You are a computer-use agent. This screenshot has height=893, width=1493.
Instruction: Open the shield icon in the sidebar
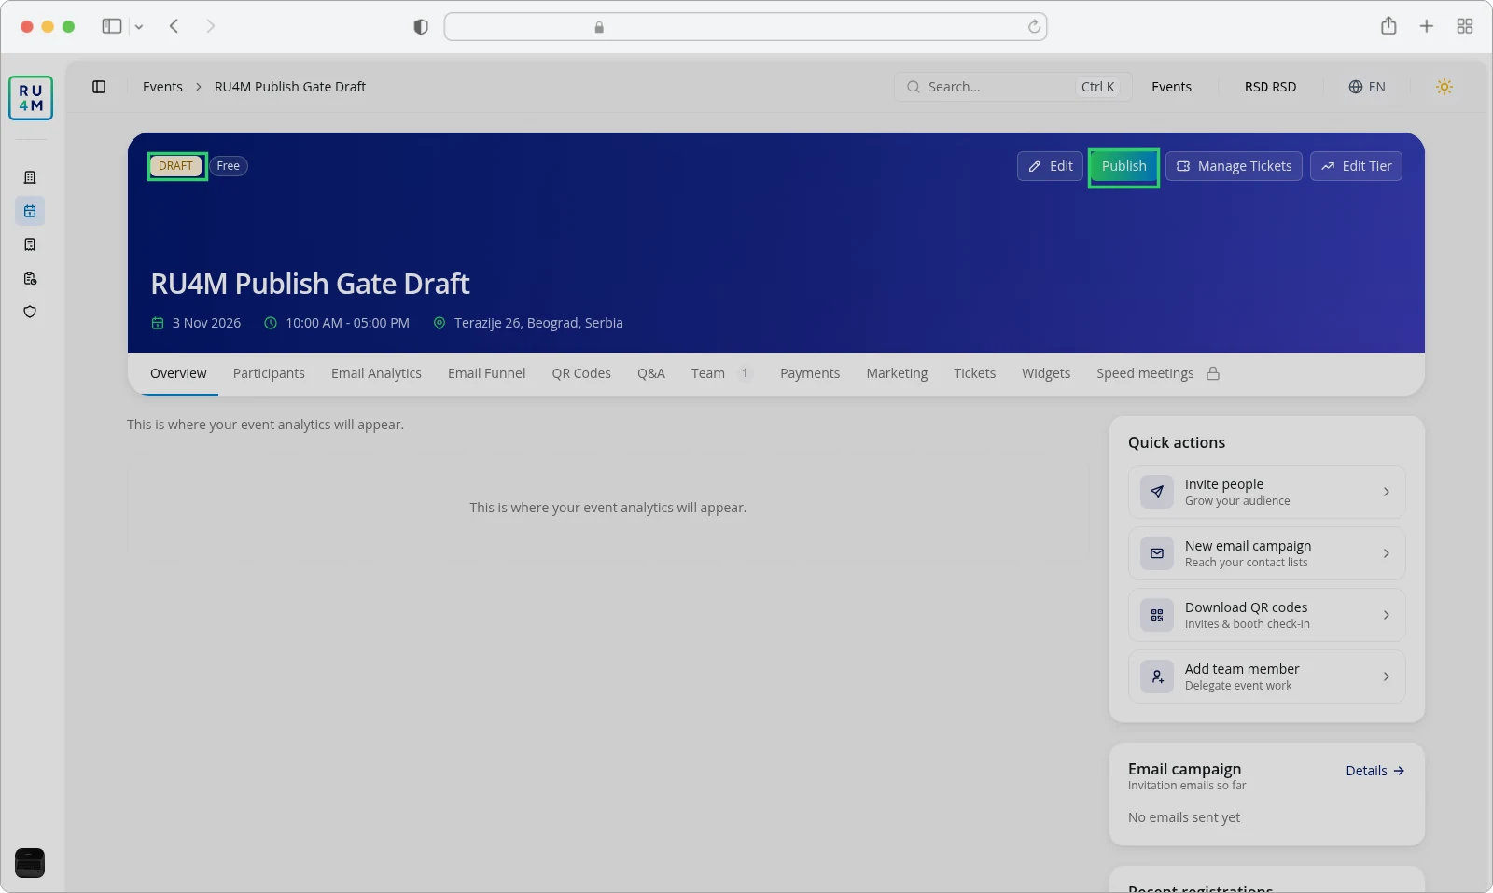tap(30, 312)
